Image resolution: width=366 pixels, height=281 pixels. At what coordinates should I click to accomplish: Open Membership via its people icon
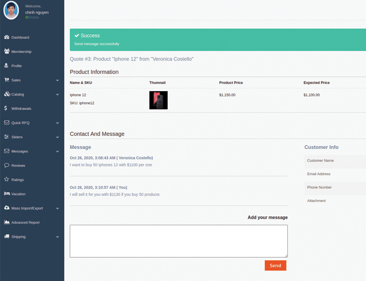(7, 52)
